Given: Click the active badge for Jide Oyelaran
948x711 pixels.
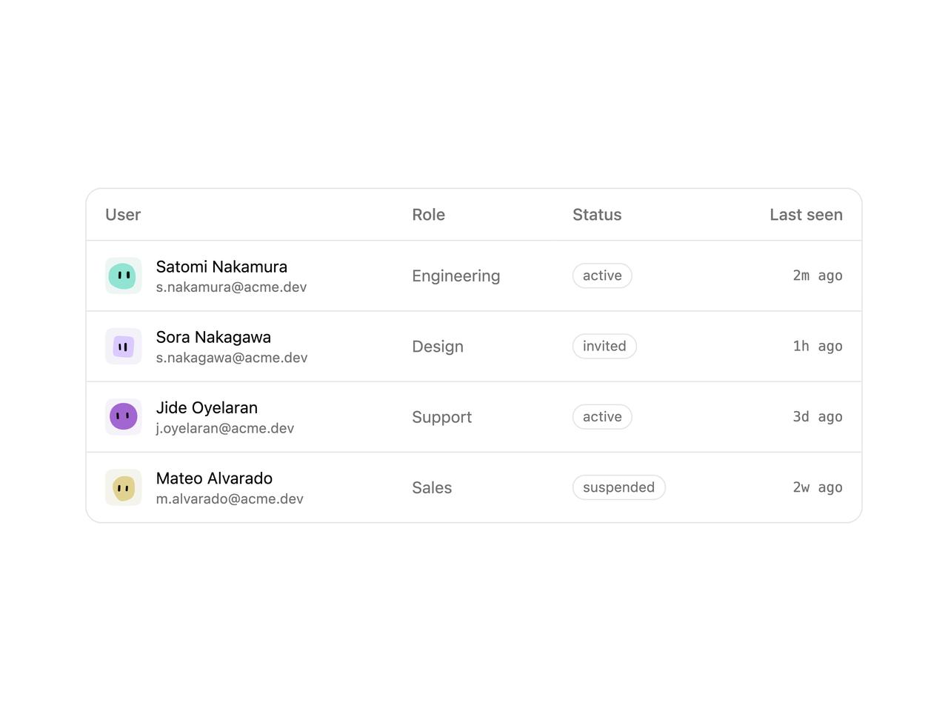Looking at the screenshot, I should tap(602, 417).
